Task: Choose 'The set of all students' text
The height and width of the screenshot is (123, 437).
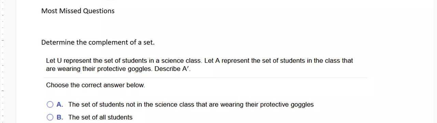Action: point(100,118)
